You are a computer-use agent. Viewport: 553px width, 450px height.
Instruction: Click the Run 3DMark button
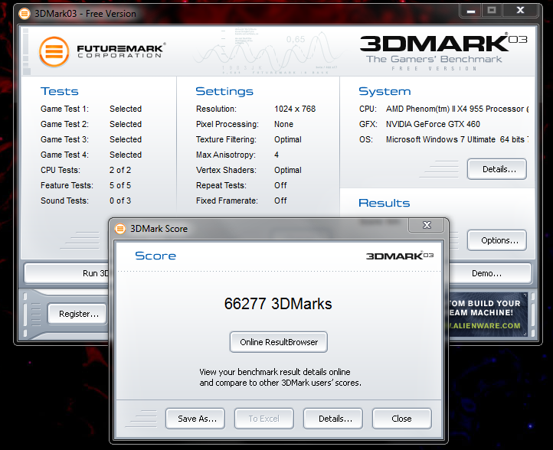pos(67,273)
